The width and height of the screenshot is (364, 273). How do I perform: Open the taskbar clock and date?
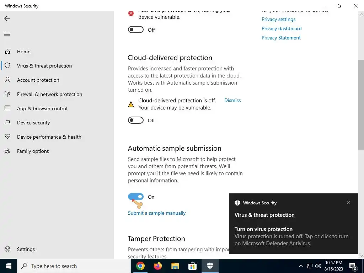(x=333, y=266)
